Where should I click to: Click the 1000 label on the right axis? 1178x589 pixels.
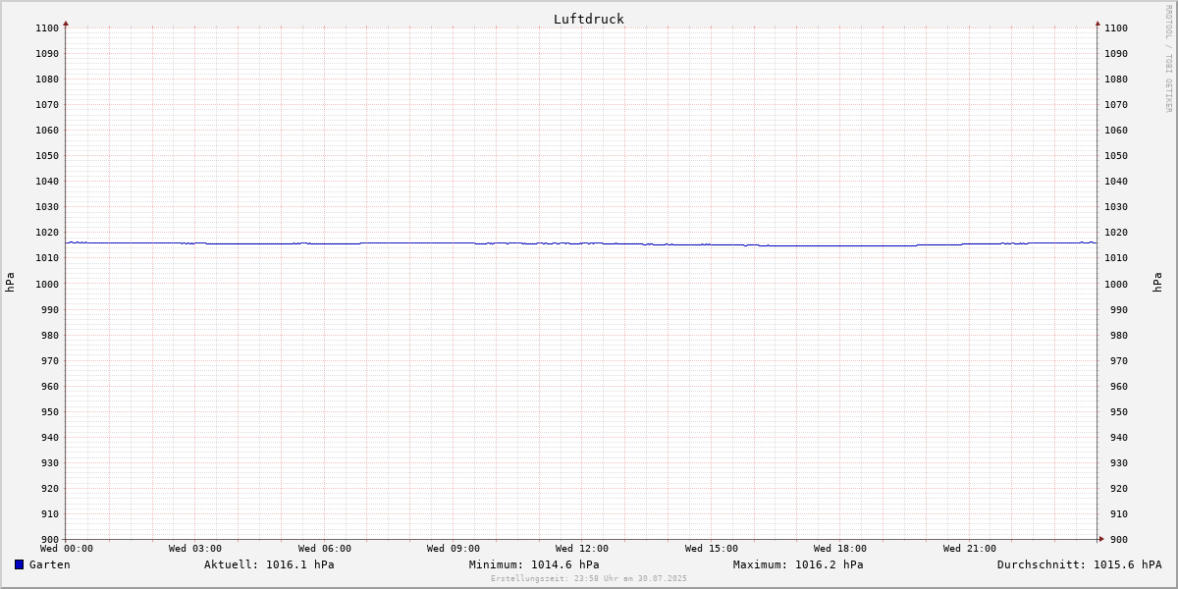1116,285
